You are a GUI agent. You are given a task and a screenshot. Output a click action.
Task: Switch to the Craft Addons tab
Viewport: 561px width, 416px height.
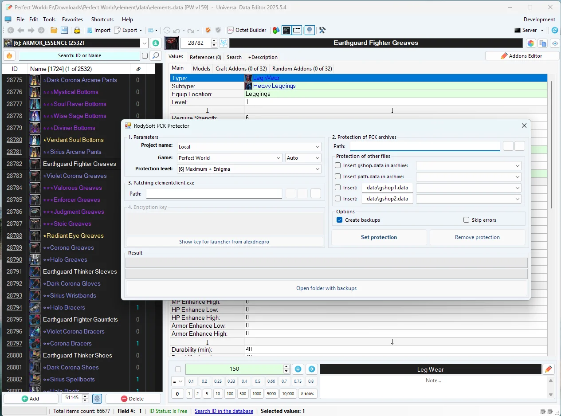point(241,69)
